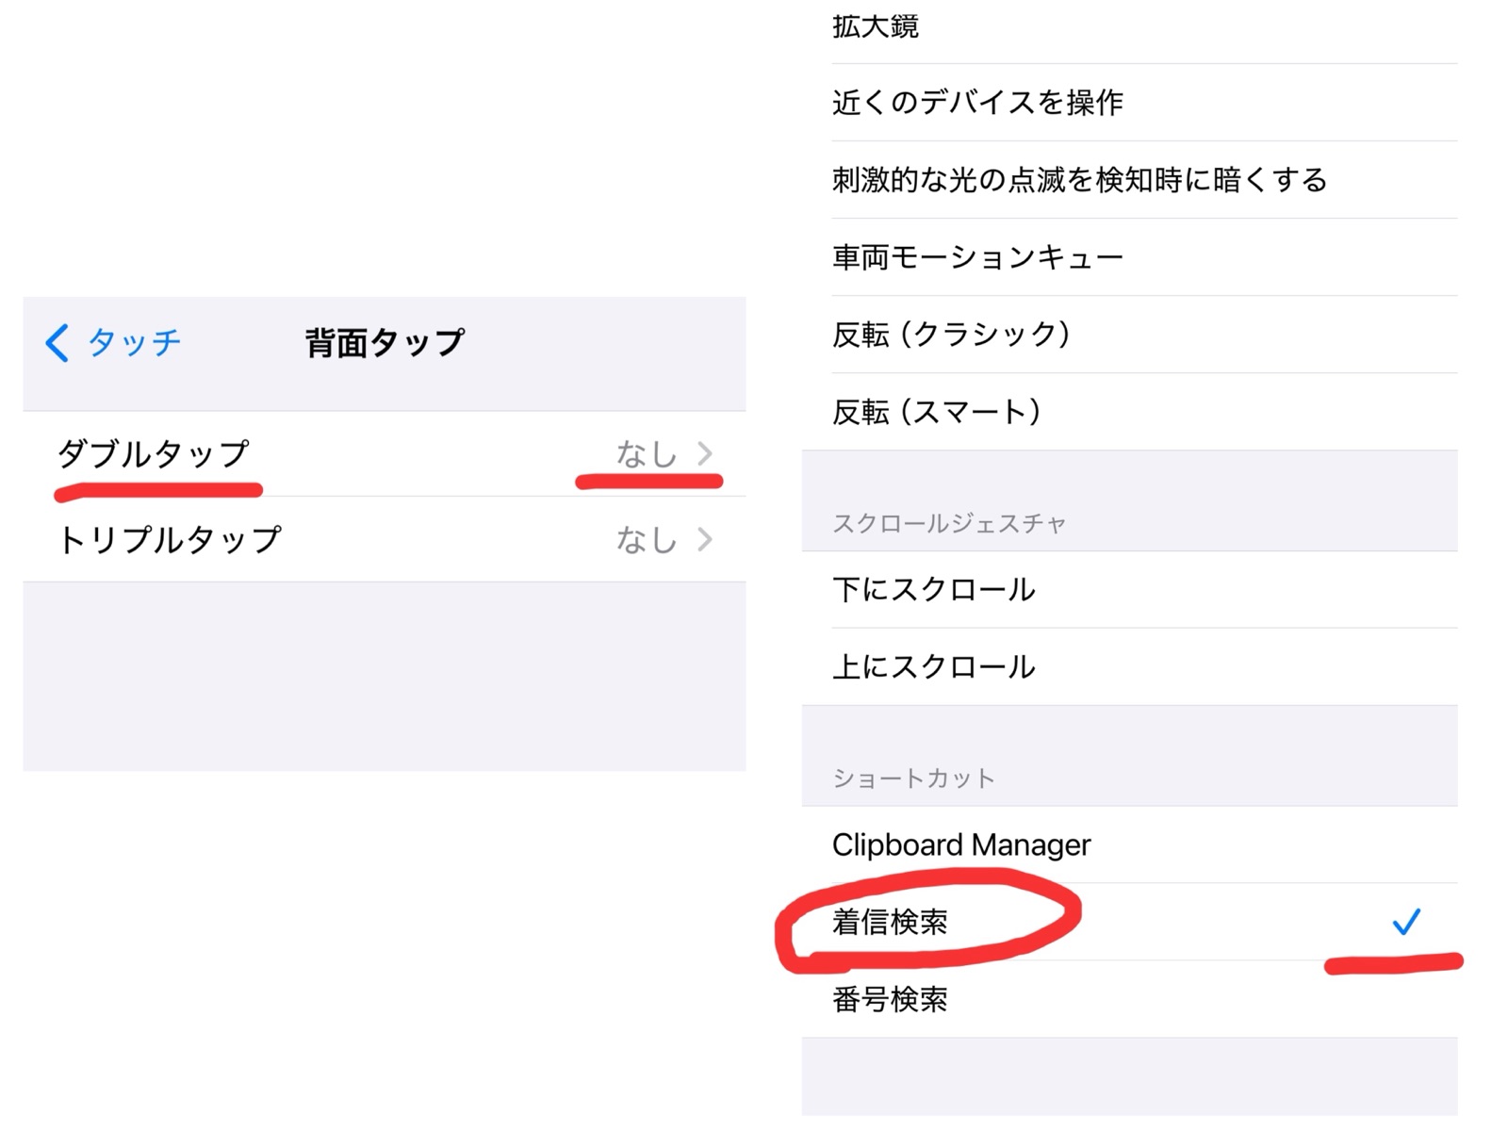Select the 着信検索 shortcut

tap(891, 922)
